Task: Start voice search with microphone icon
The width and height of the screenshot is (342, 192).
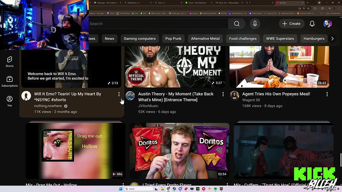Action: point(255,24)
